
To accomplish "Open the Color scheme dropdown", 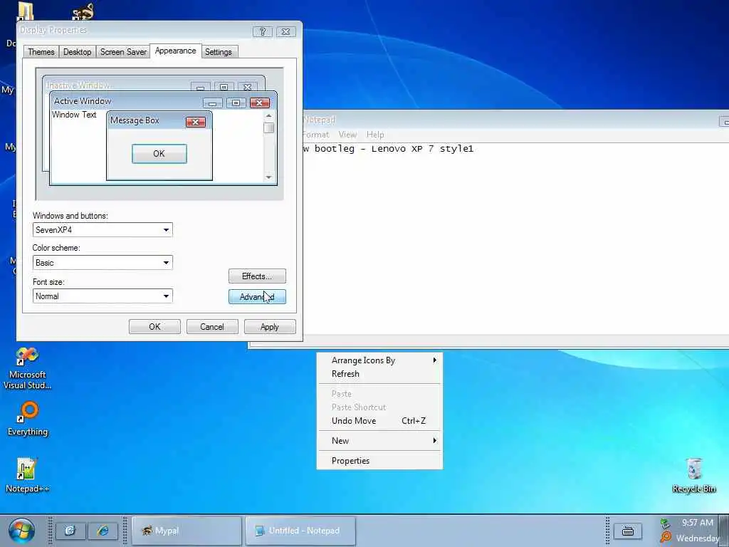I will coord(103,262).
